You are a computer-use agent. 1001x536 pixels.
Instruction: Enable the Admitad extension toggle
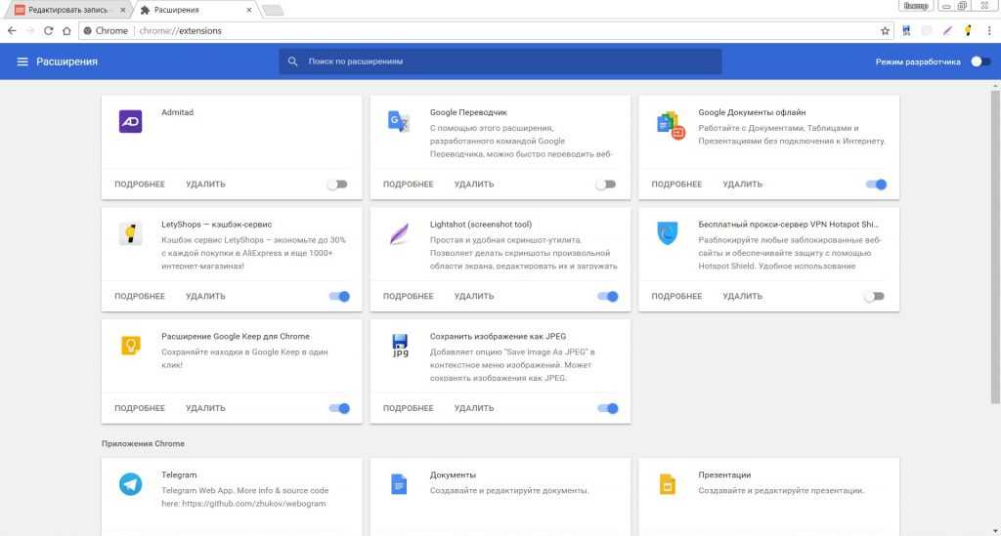tap(337, 185)
